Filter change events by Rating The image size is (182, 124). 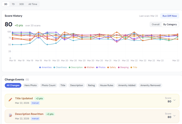coord(91,85)
